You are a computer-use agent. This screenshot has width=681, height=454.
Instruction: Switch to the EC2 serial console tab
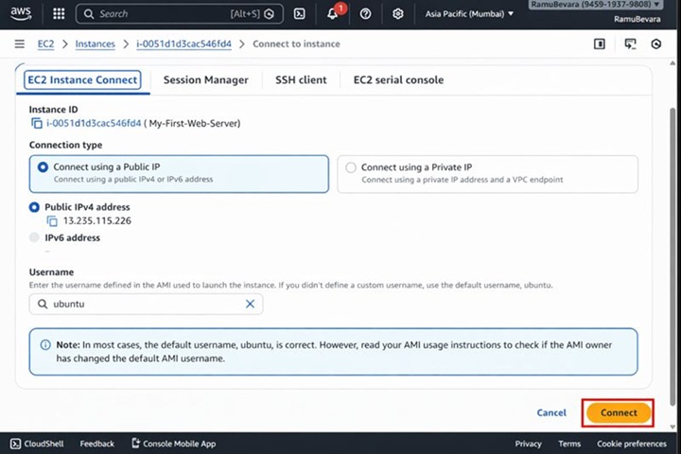point(398,80)
